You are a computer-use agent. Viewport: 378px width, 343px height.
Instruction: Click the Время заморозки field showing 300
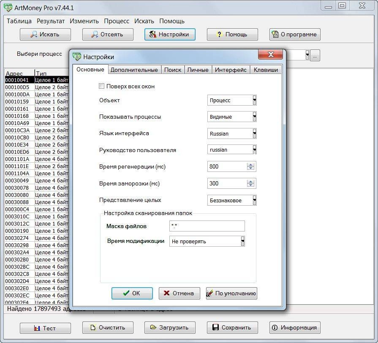227,183
